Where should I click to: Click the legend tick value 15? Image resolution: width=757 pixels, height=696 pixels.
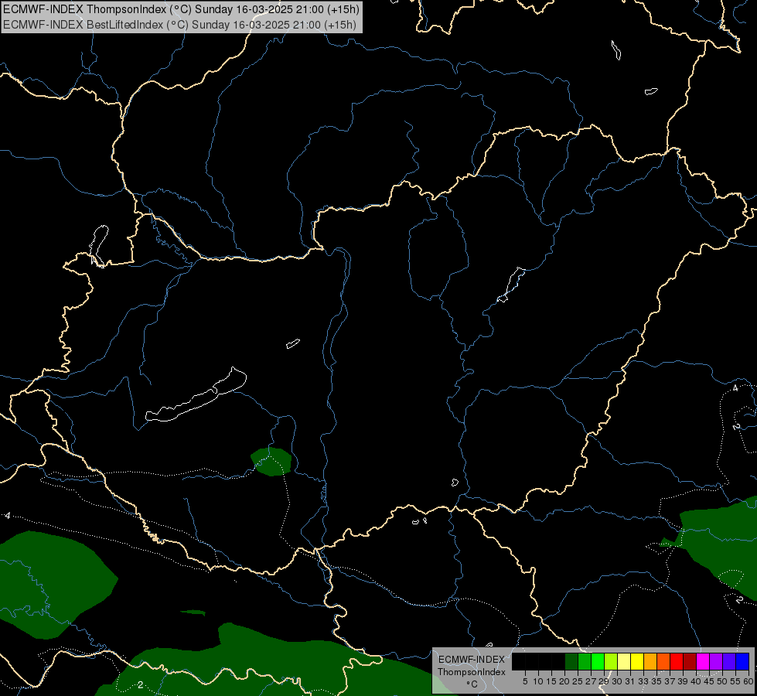pyautogui.click(x=551, y=681)
